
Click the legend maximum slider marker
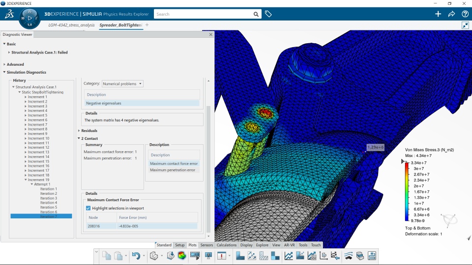403,161
